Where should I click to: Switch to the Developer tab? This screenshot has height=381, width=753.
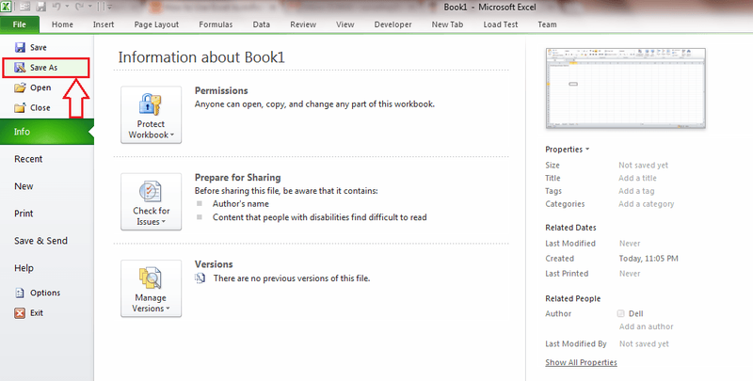click(393, 24)
